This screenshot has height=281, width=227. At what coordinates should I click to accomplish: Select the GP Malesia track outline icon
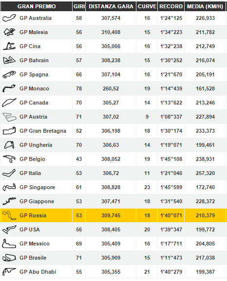(x=9, y=32)
